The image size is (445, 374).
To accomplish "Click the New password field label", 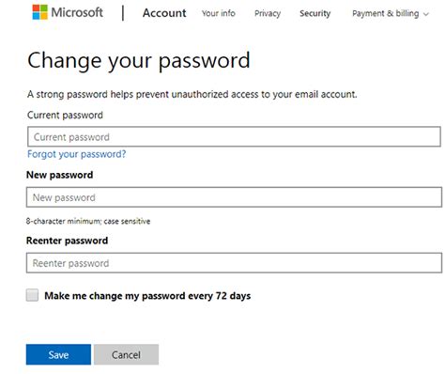I will click(60, 175).
